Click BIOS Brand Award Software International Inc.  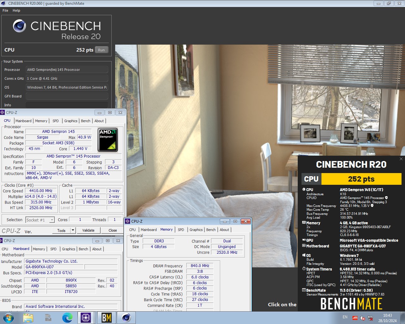(x=71, y=307)
